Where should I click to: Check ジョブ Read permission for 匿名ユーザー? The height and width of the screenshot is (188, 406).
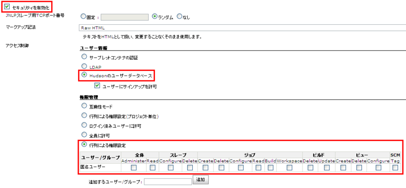pyautogui.click(x=258, y=168)
